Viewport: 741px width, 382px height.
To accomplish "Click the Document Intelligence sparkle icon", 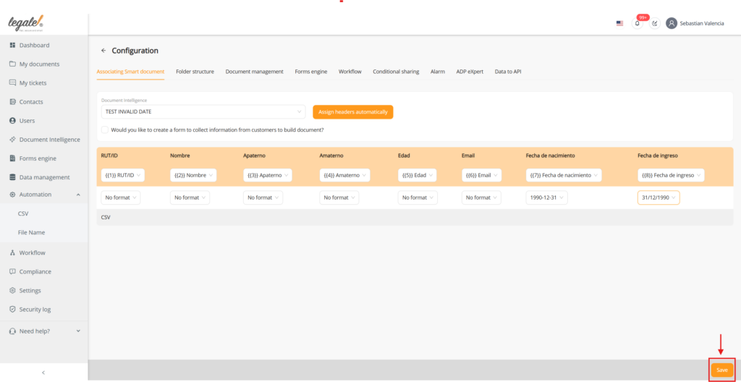I will tap(13, 140).
